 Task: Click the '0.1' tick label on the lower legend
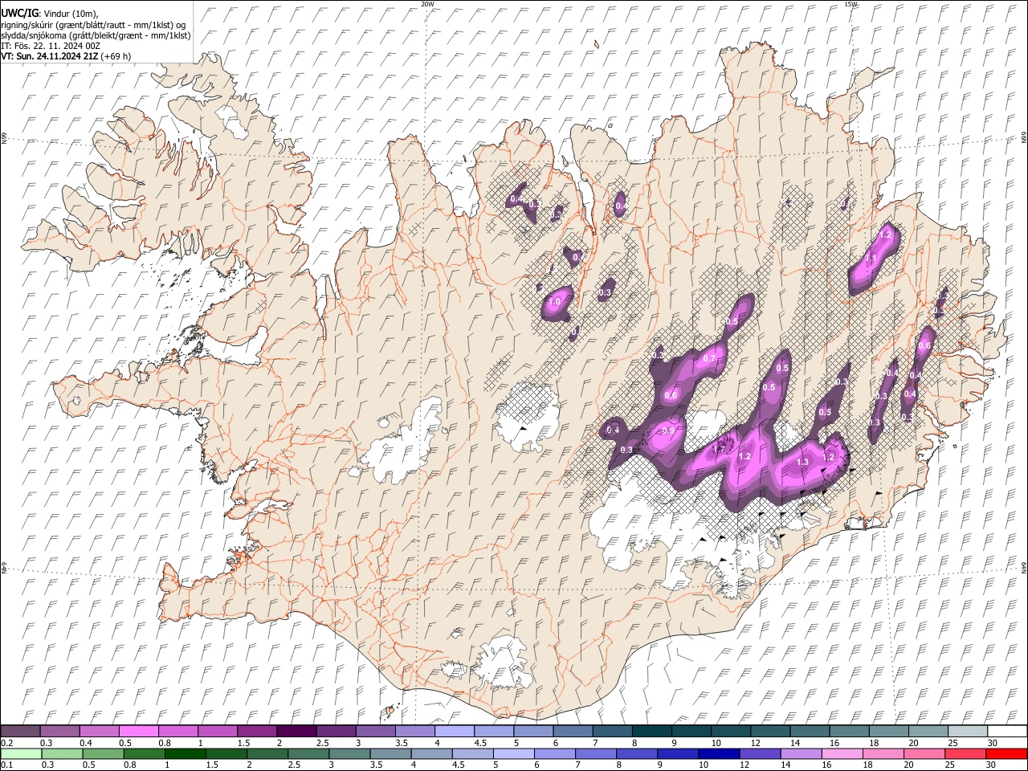tap(6, 765)
